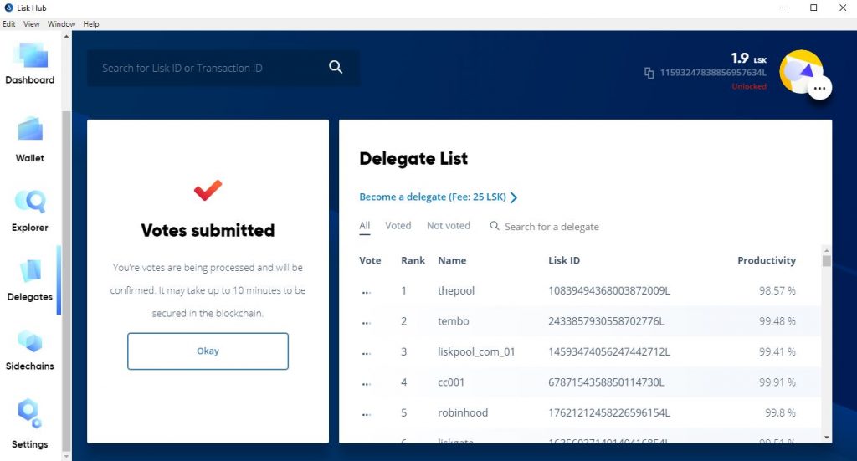Click the Lisk Hub app logo in title bar
This screenshot has width=857, height=461.
click(x=8, y=8)
